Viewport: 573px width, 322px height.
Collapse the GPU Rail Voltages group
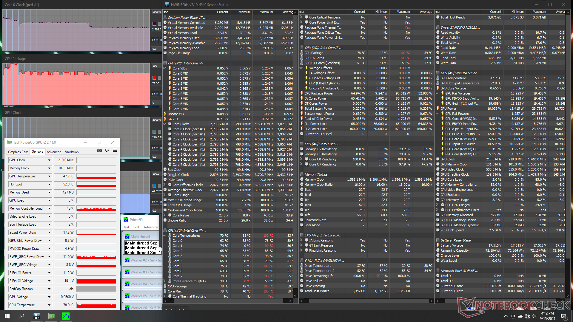437,93
